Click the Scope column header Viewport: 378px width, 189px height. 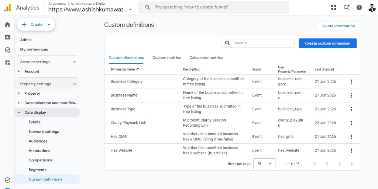click(x=257, y=70)
